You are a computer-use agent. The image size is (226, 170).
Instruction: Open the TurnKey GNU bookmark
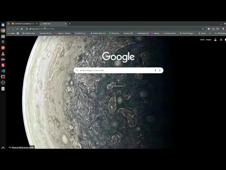(x=169, y=33)
